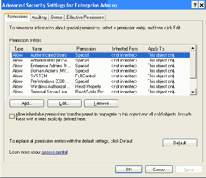The height and width of the screenshot is (178, 206).
Task: Sort entries by Inherited From column header
Action: tap(127, 49)
